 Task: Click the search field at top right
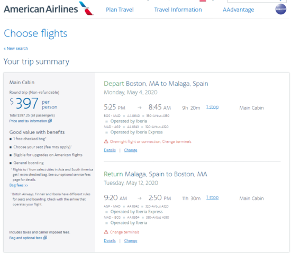click(x=257, y=1)
